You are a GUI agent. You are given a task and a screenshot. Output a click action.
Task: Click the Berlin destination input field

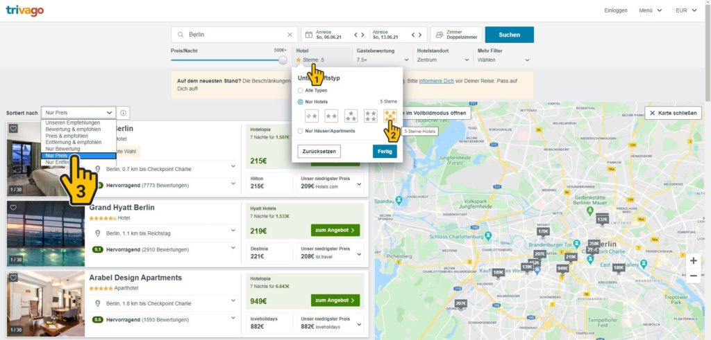click(235, 35)
